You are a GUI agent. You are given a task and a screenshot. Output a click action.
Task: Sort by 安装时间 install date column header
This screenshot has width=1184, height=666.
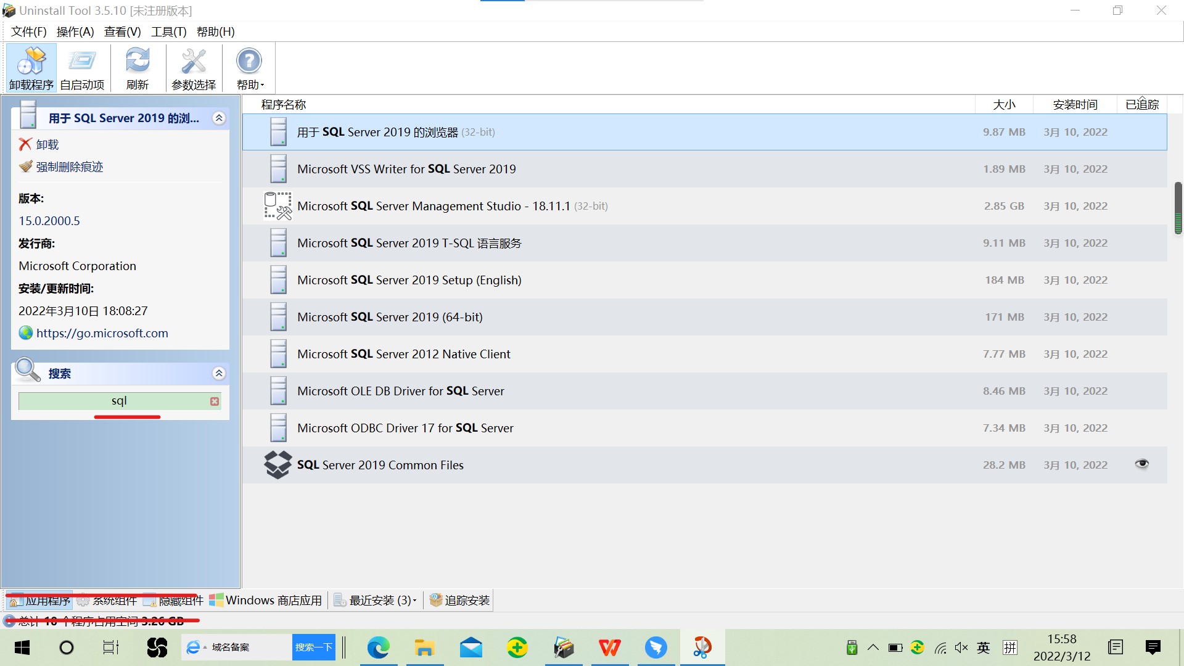tap(1075, 105)
